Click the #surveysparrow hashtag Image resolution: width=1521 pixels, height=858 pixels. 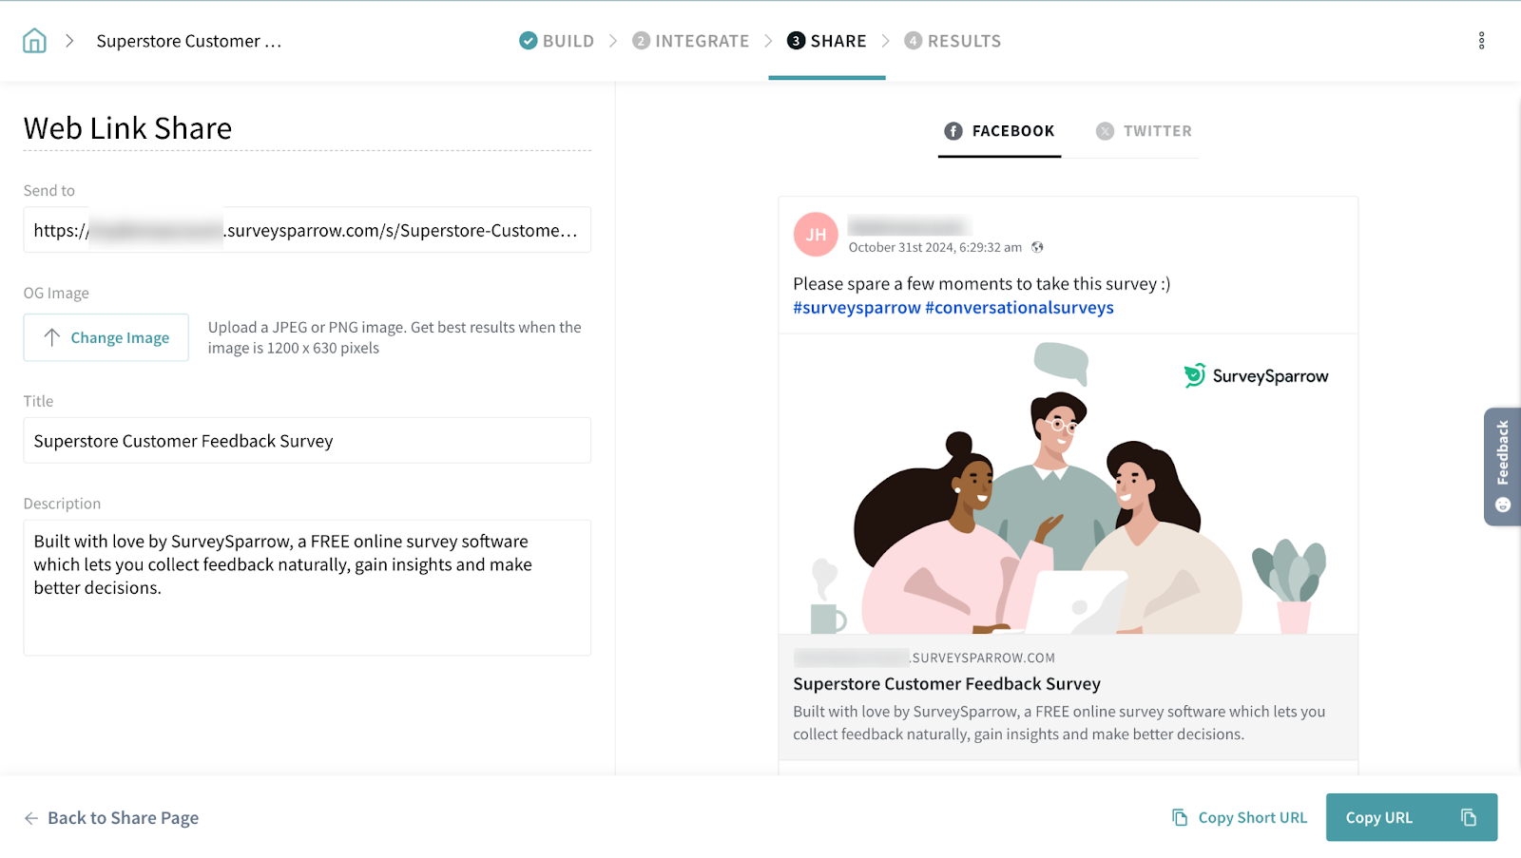click(857, 308)
